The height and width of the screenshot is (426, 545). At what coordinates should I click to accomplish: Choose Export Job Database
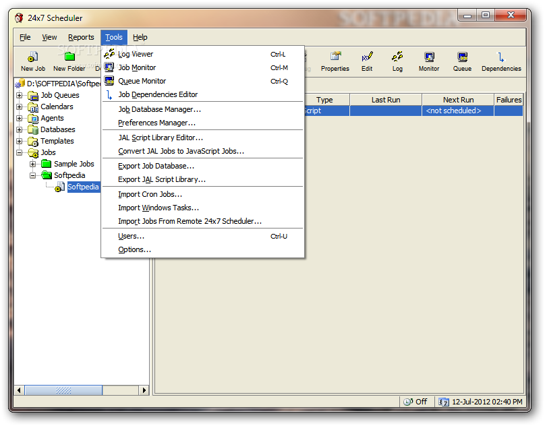click(x=202, y=166)
